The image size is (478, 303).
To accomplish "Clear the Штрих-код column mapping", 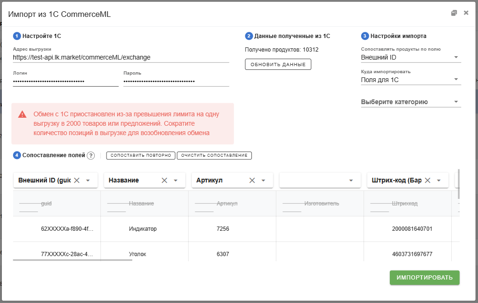I will [x=428, y=181].
